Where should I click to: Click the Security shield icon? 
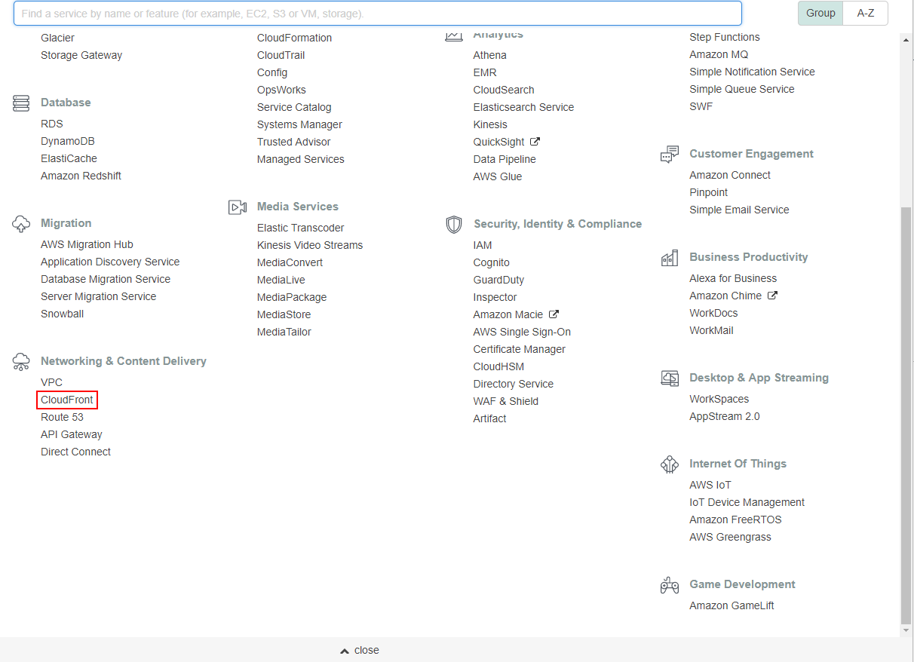click(454, 224)
